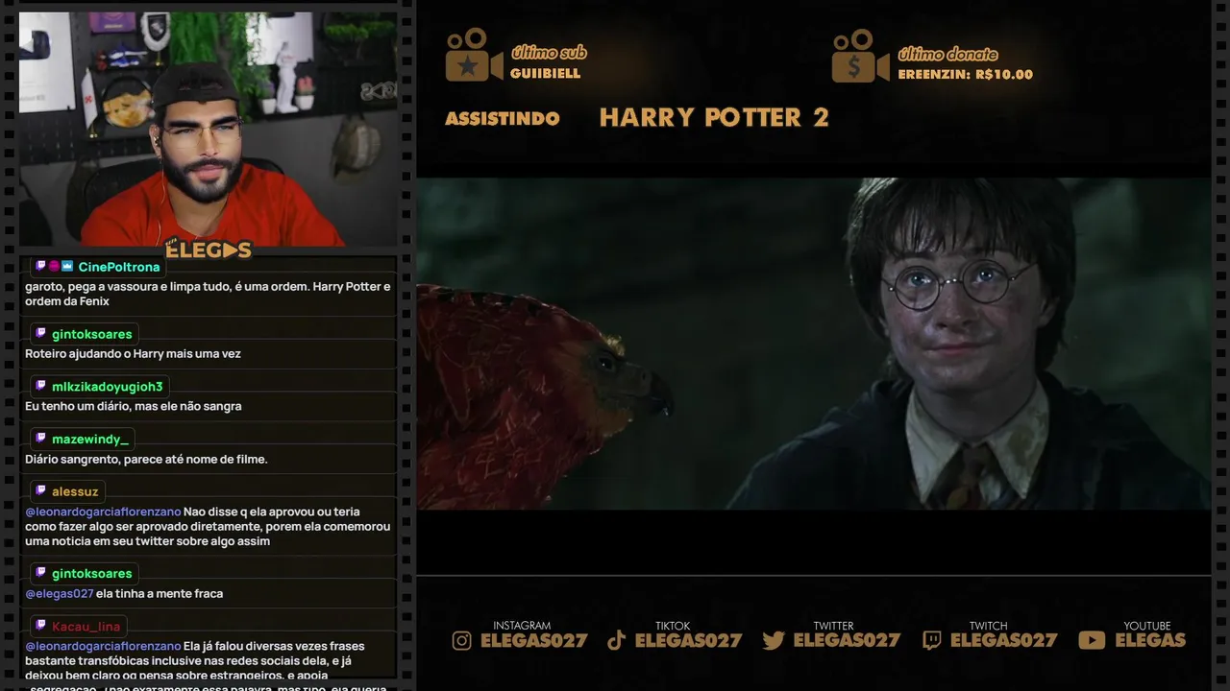Click message 'ela tinha a mente fraca'
This screenshot has height=691, width=1230.
[x=160, y=593]
